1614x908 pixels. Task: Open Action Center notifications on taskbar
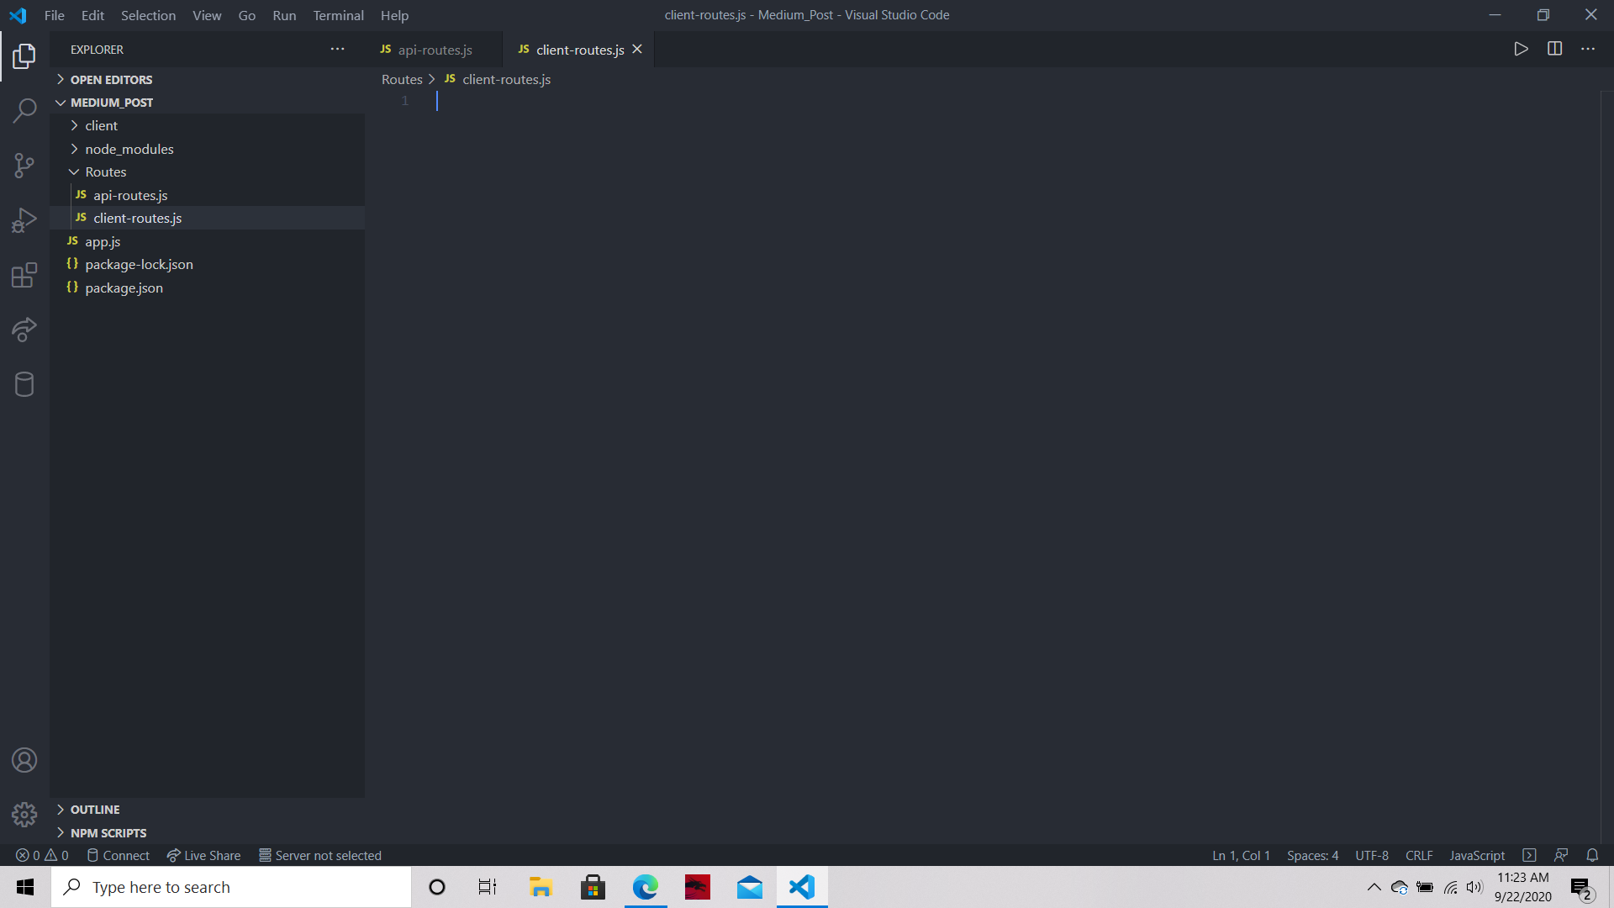tap(1582, 888)
